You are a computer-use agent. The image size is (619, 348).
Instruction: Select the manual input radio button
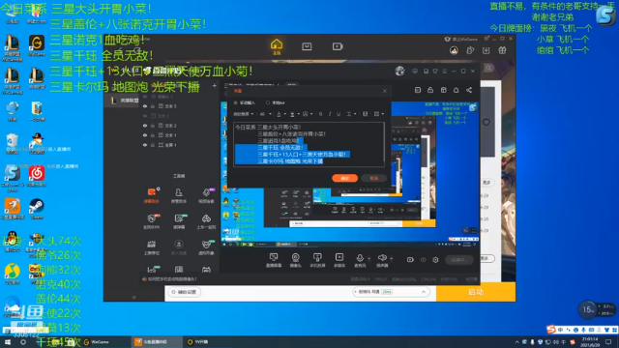236,103
